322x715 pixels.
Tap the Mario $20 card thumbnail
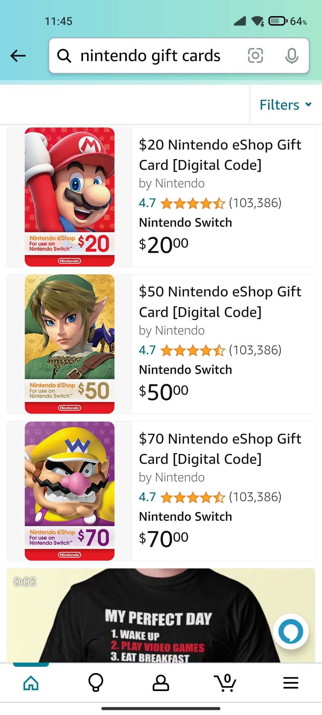[x=70, y=197]
